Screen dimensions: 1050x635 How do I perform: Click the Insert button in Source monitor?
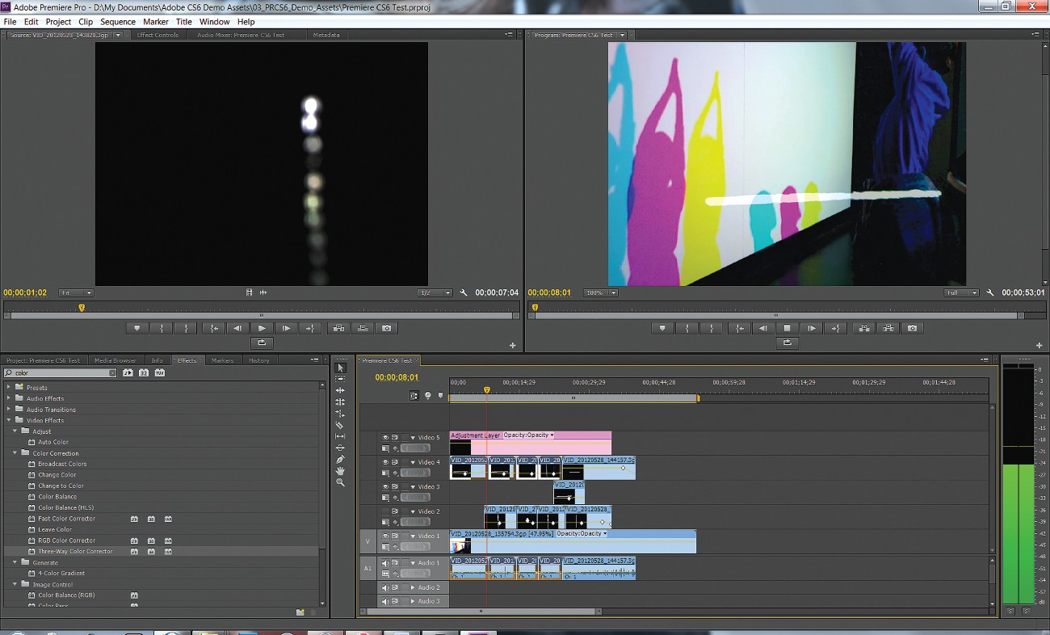338,328
